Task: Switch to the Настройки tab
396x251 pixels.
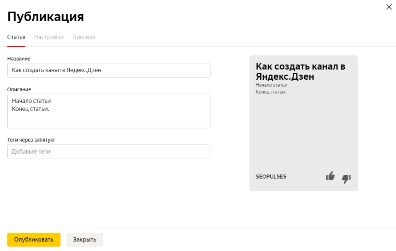Action: pos(49,37)
